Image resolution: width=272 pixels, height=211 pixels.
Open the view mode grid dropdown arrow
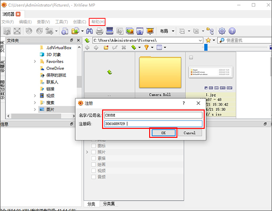pyautogui.click(x=165, y=47)
